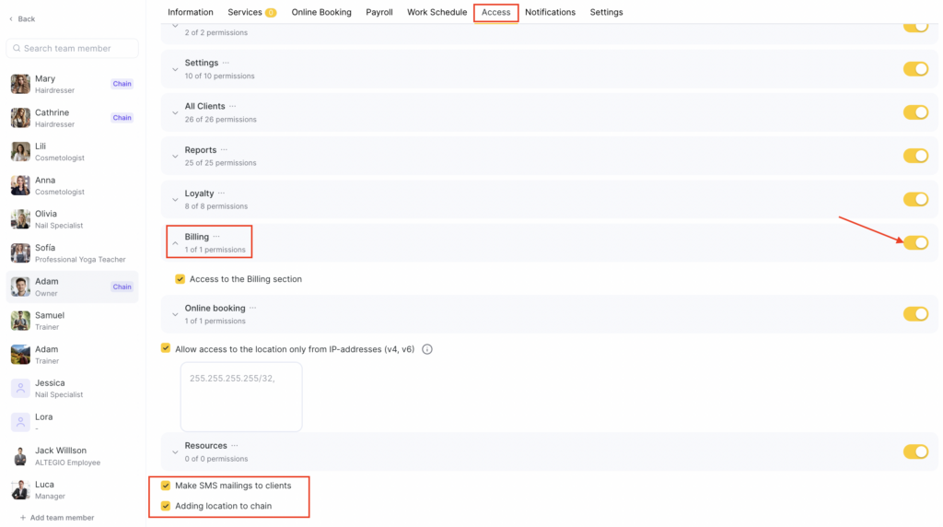Screen dimensions: 943x527
Task: Click the three-dot icon next to Billing
Action: [x=216, y=237]
